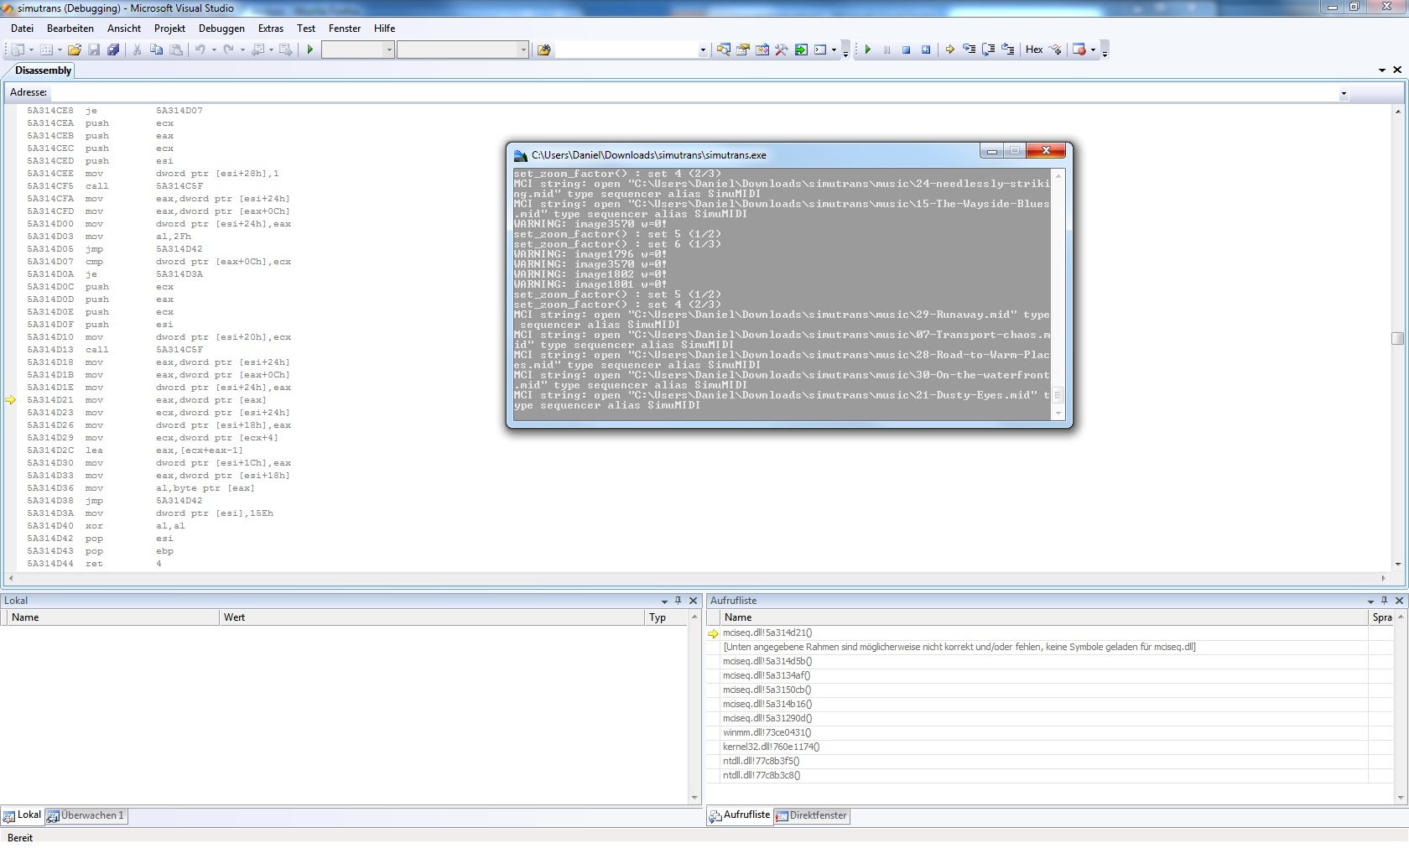Click the Show Next Statement arrow icon

click(x=949, y=50)
